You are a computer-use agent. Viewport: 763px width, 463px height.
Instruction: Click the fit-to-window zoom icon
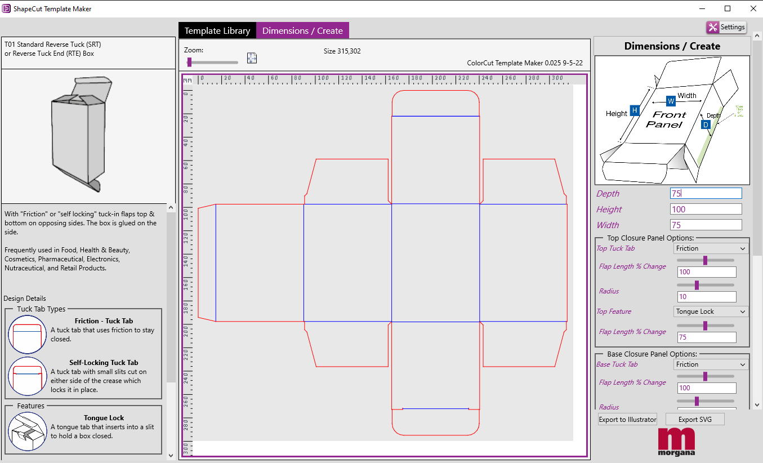[x=252, y=58]
